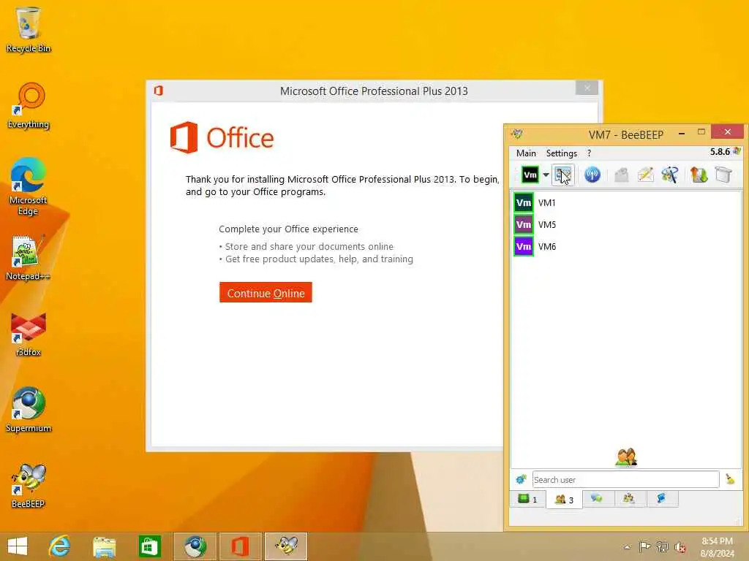Open the Microsoft Edge desktop shortcut
Screen dimensions: 749x561
[x=29, y=186]
